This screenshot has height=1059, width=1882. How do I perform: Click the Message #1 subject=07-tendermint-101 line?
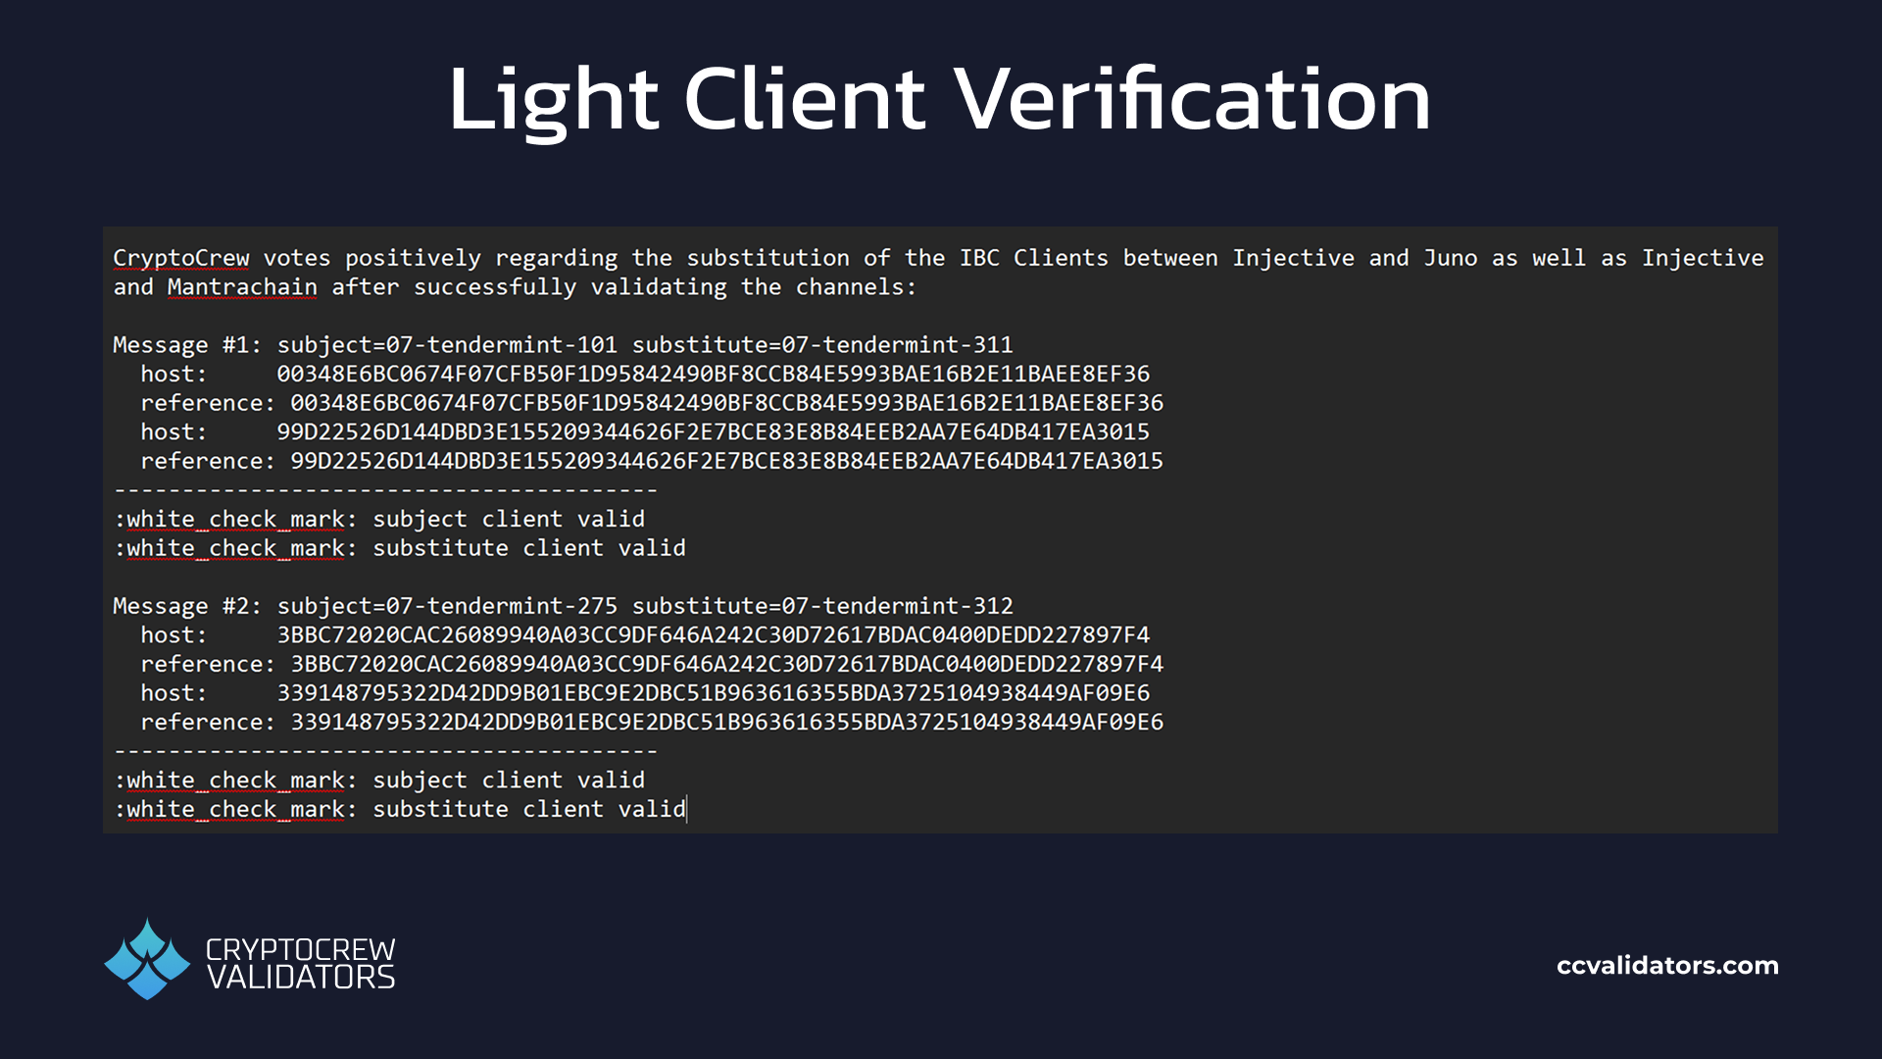coord(563,345)
